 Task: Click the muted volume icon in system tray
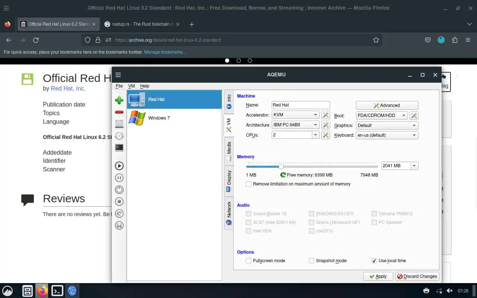click(450, 291)
